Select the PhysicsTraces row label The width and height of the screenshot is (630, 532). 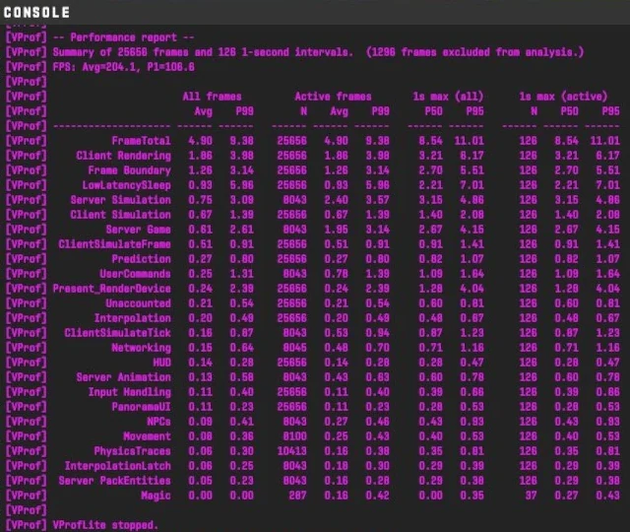pyautogui.click(x=132, y=451)
